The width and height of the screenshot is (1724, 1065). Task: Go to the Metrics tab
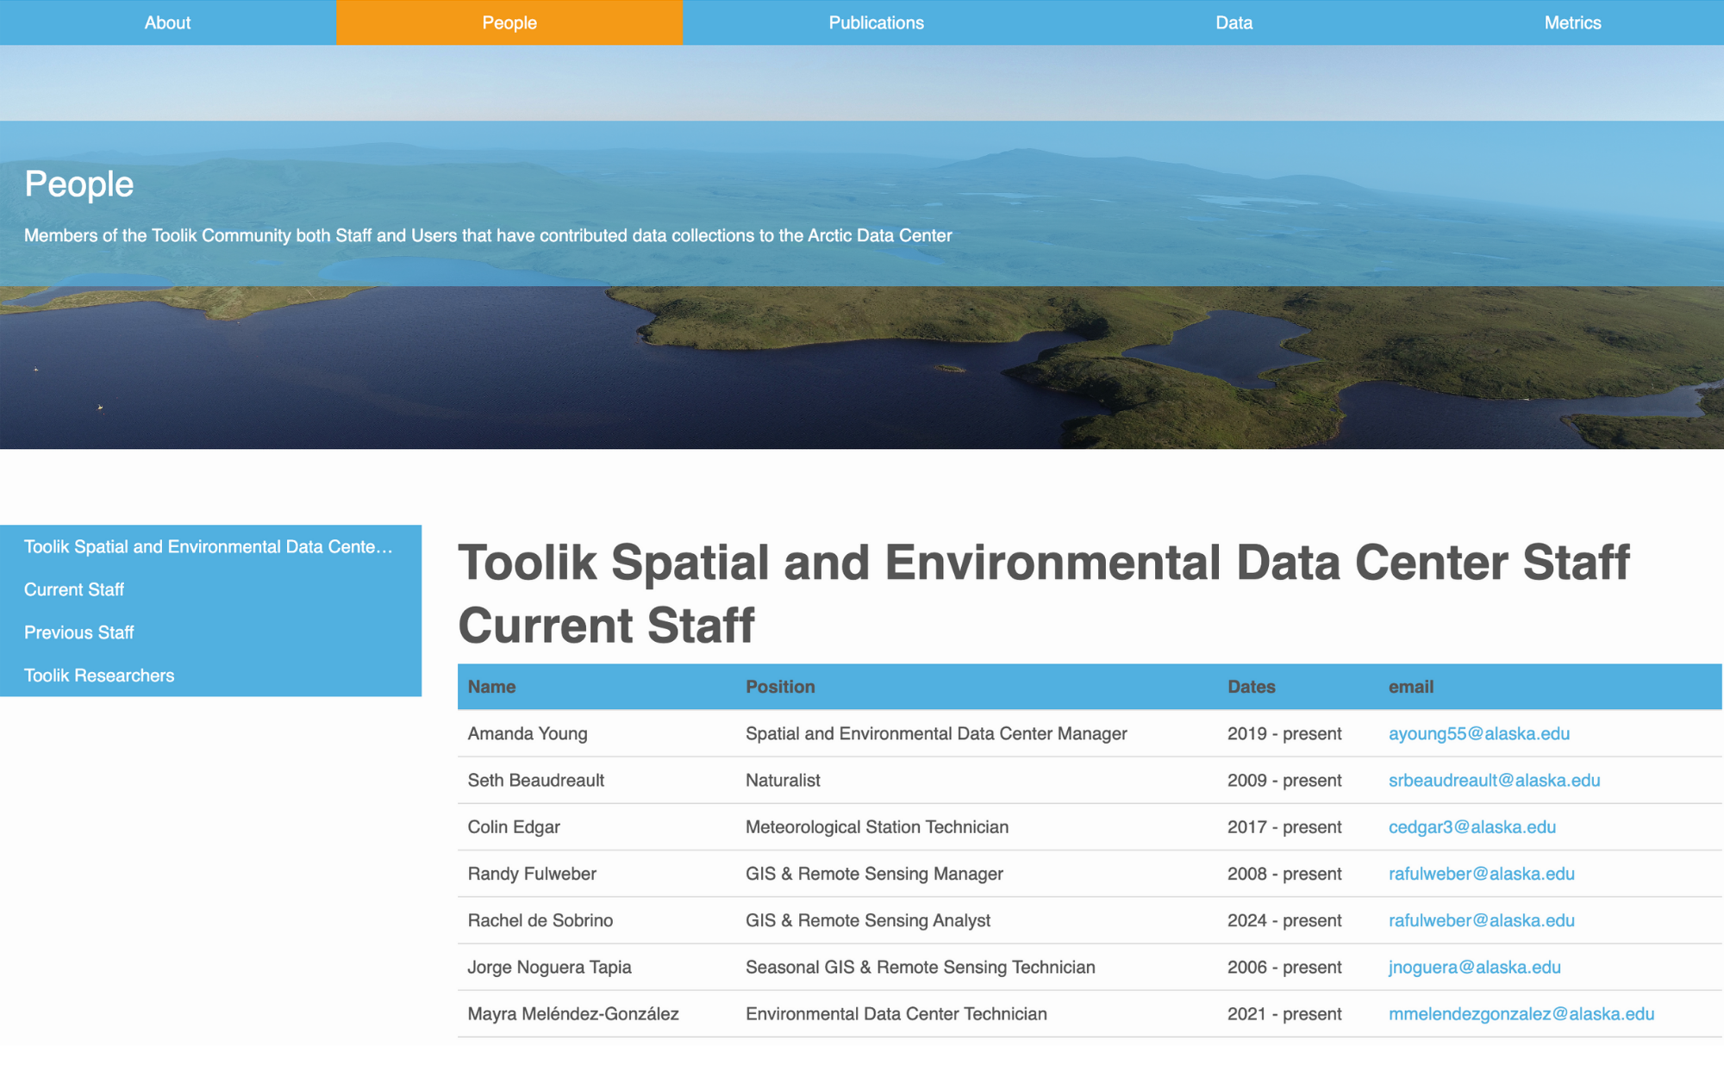pyautogui.click(x=1571, y=22)
